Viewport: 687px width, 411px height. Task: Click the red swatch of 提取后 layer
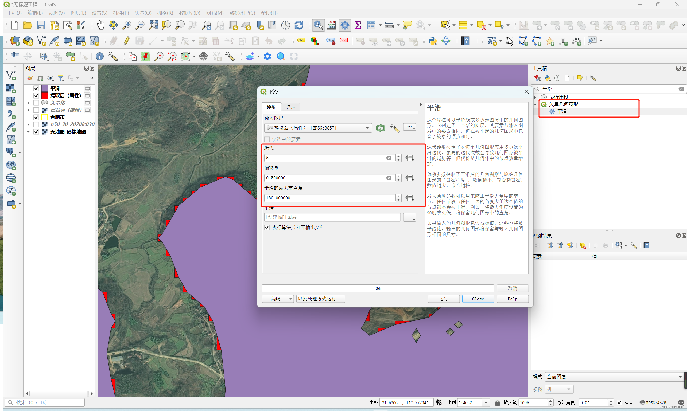(x=45, y=96)
